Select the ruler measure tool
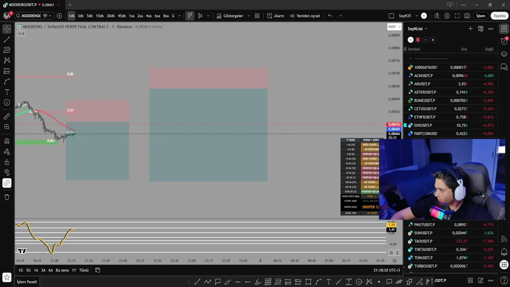Viewport: 510px width, 287px height. pos(7,116)
